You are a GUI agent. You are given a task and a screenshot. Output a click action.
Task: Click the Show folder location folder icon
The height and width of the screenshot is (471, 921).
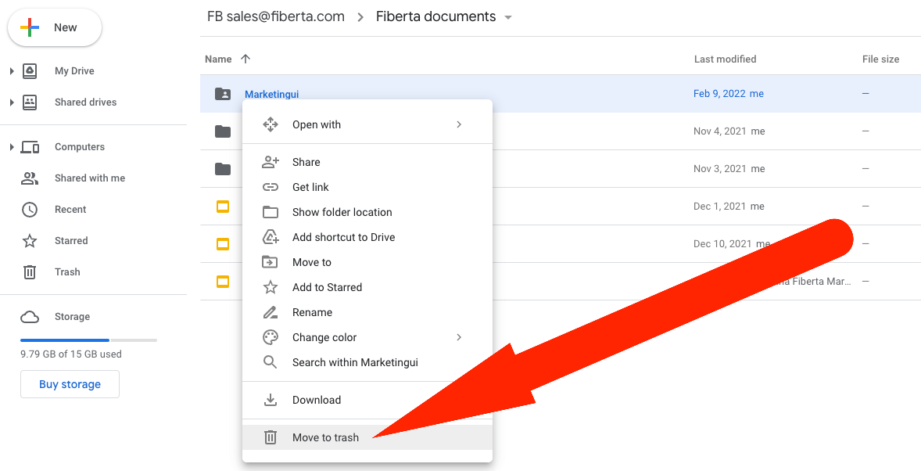click(x=271, y=212)
